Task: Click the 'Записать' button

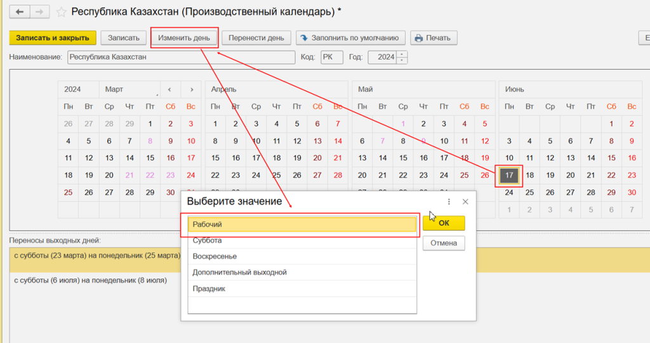Action: click(x=123, y=38)
